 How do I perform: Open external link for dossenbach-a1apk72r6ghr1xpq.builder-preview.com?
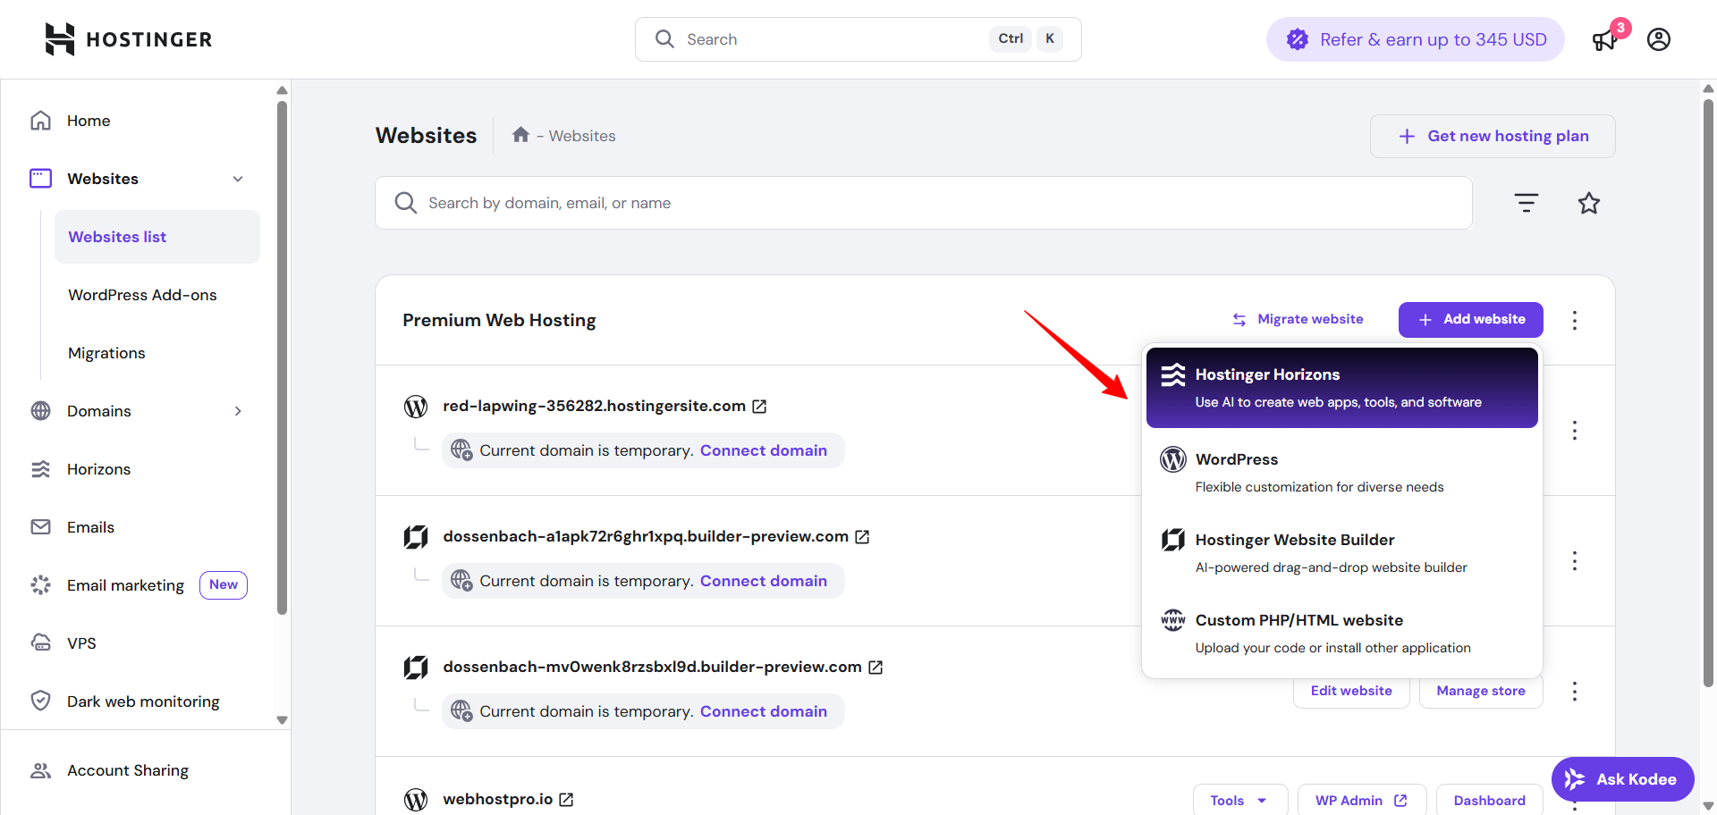(862, 537)
